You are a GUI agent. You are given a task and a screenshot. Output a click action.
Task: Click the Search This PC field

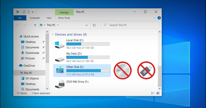point(130,25)
